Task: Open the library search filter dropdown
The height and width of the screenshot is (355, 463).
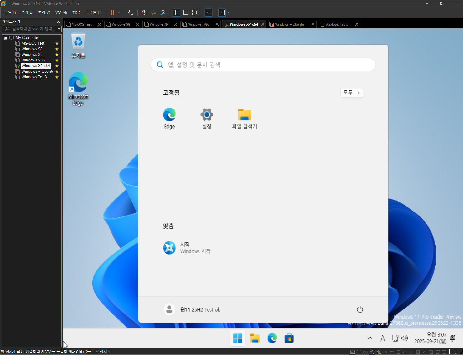Action: (59, 29)
